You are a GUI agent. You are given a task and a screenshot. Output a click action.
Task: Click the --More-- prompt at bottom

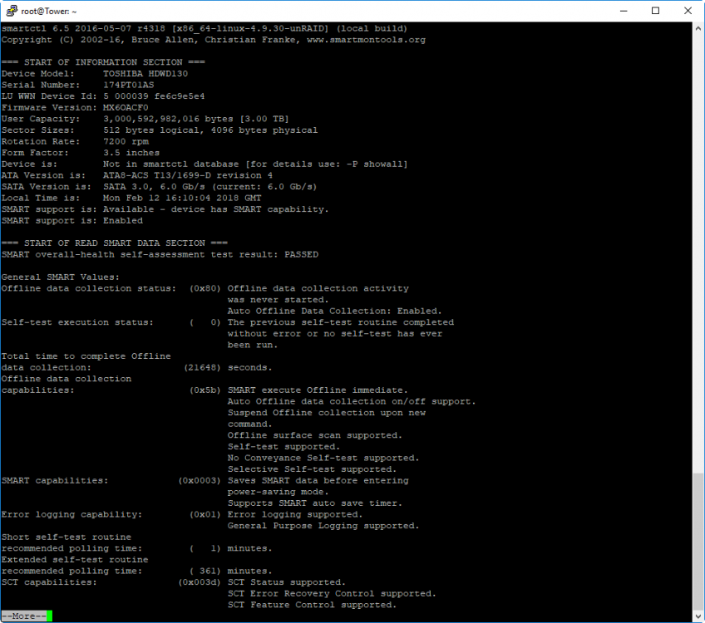click(24, 616)
